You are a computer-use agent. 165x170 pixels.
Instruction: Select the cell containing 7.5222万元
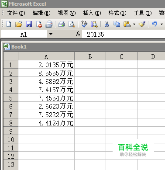coord(46,114)
